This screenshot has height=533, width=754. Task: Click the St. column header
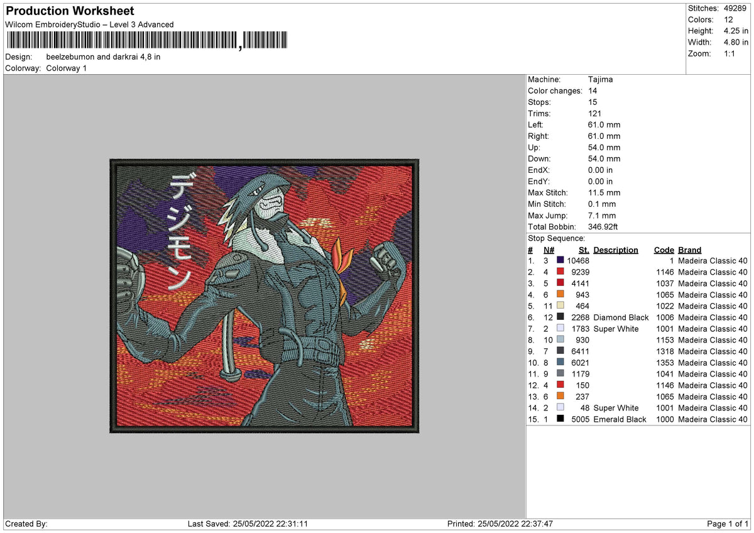click(584, 250)
